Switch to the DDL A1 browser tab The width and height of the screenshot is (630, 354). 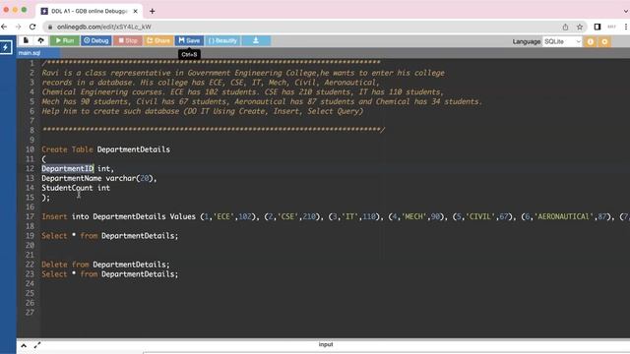pyautogui.click(x=89, y=11)
